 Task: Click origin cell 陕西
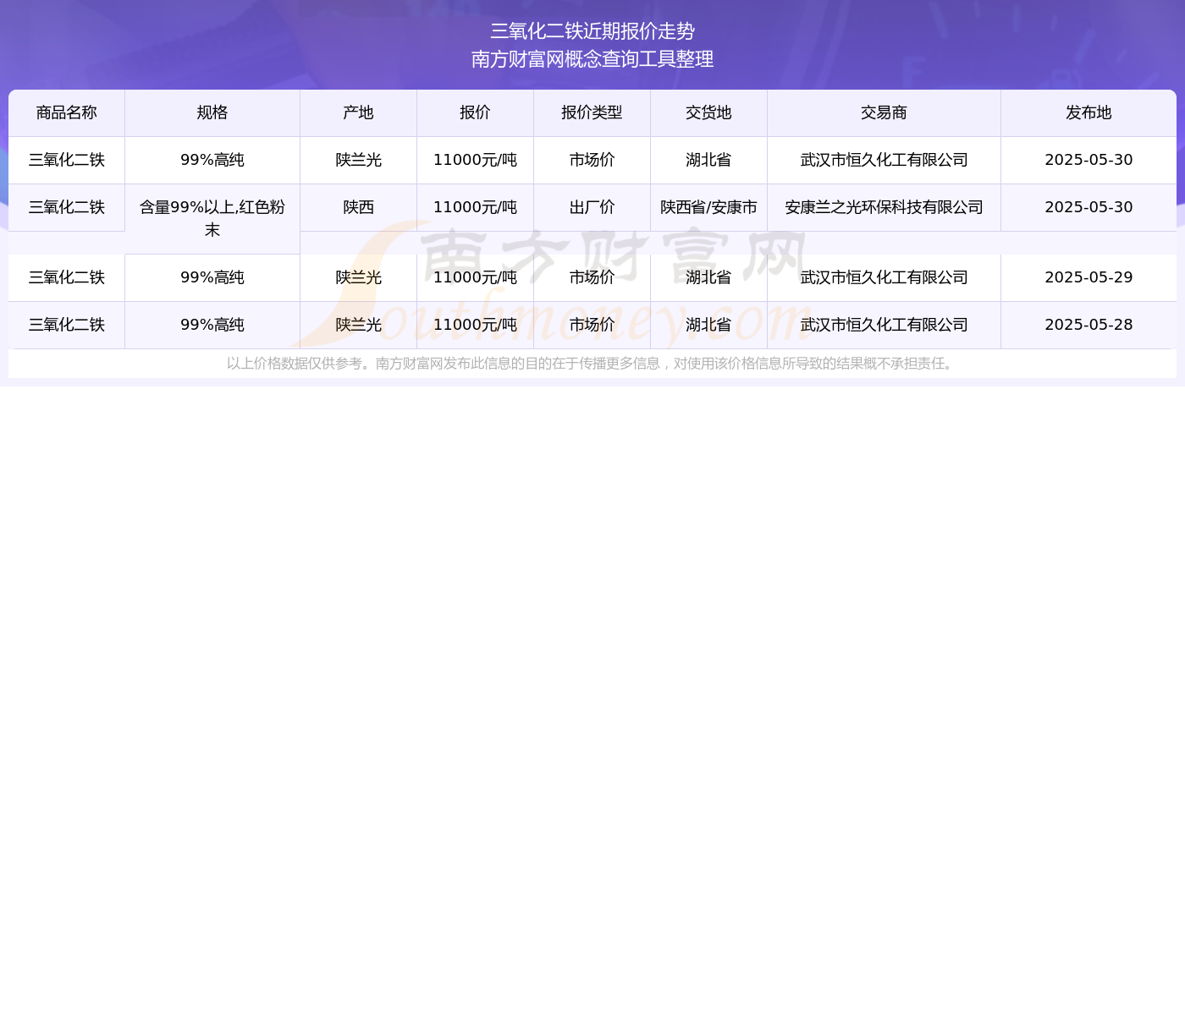(x=359, y=207)
